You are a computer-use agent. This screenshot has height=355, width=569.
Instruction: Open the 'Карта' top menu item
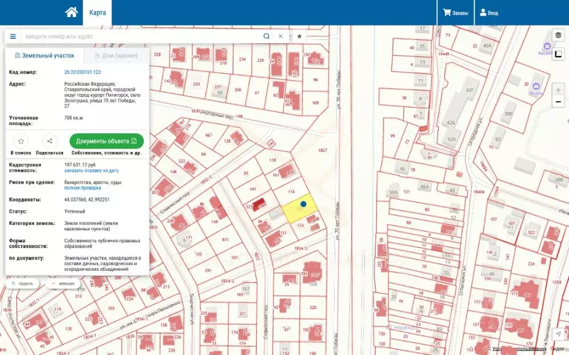pos(97,13)
